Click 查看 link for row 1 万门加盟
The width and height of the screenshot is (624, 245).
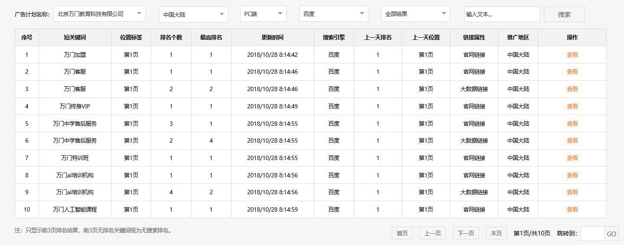coord(572,55)
